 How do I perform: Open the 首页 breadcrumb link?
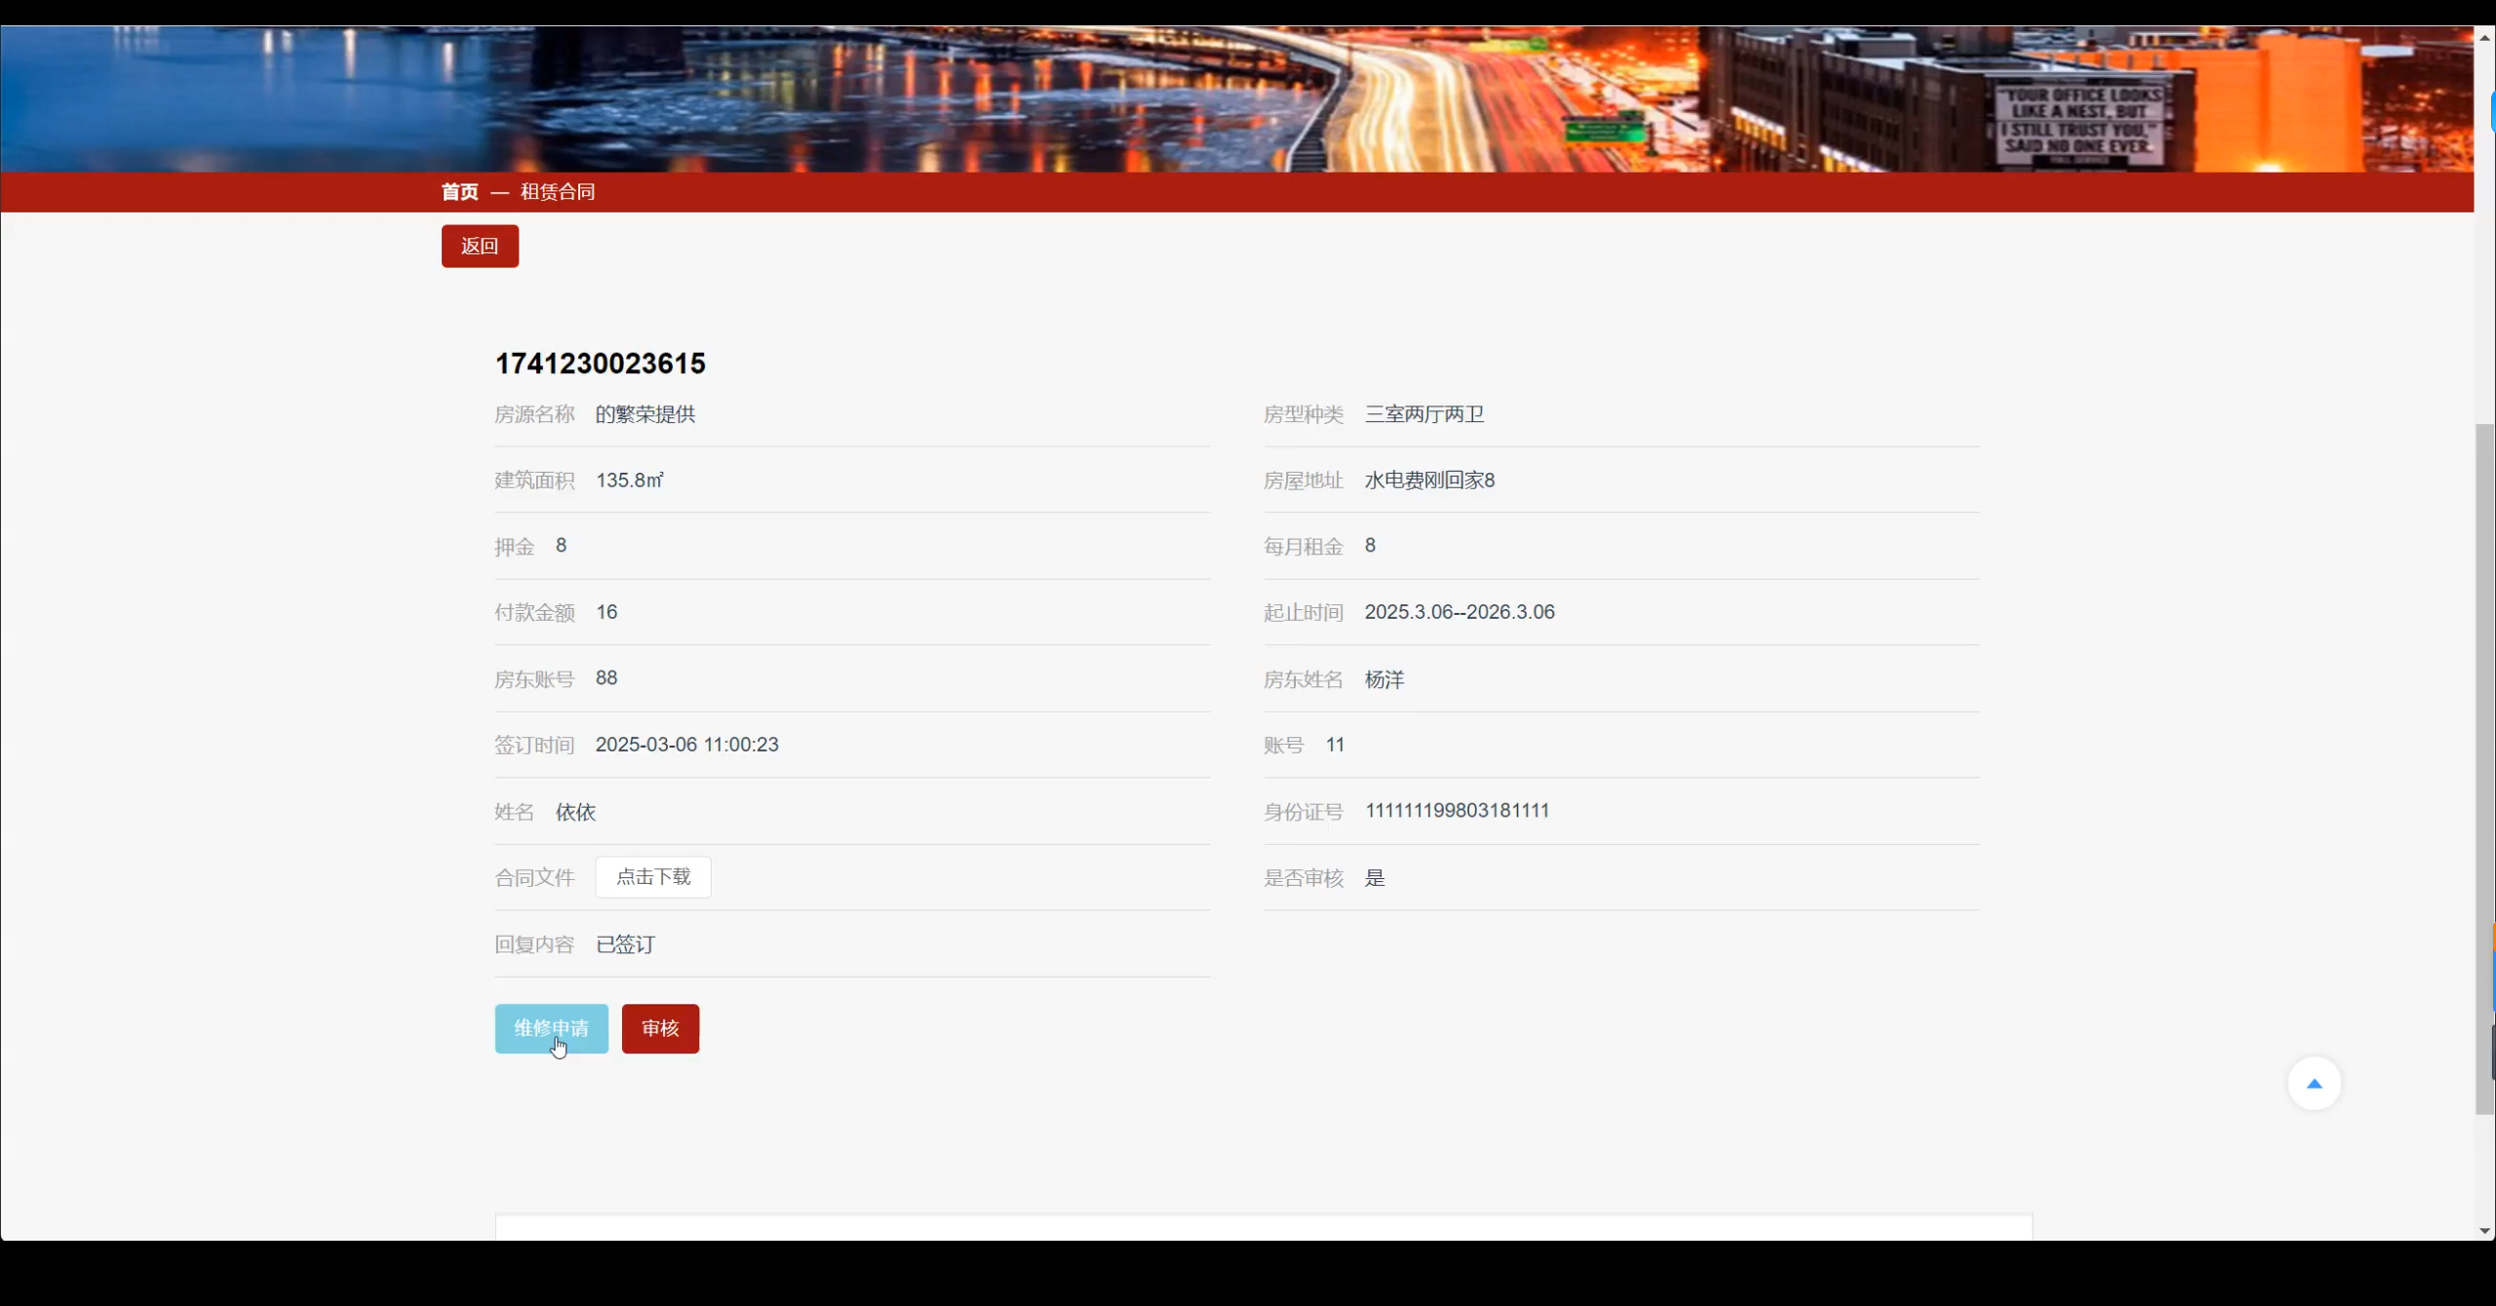(x=459, y=191)
